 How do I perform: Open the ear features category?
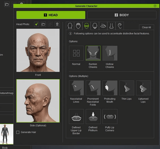(x=120, y=26)
